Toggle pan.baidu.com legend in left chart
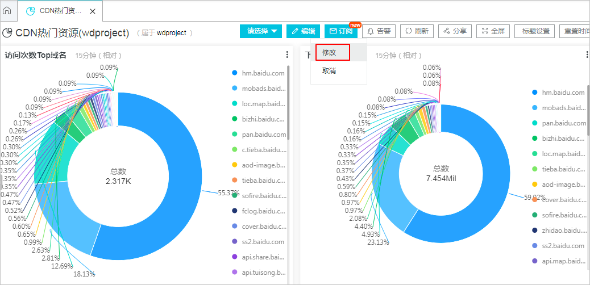 259,134
